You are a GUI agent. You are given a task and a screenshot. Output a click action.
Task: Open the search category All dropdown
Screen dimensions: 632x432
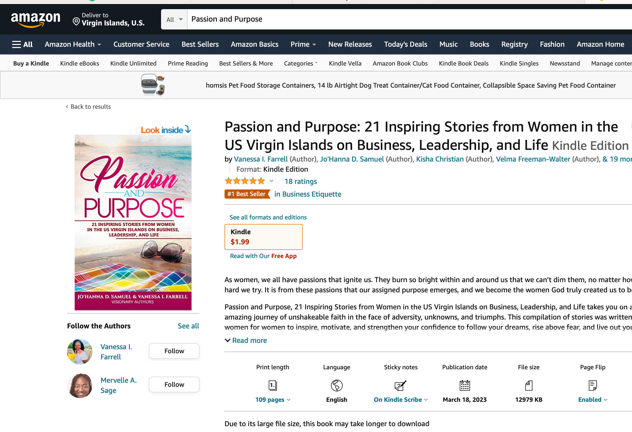[174, 20]
